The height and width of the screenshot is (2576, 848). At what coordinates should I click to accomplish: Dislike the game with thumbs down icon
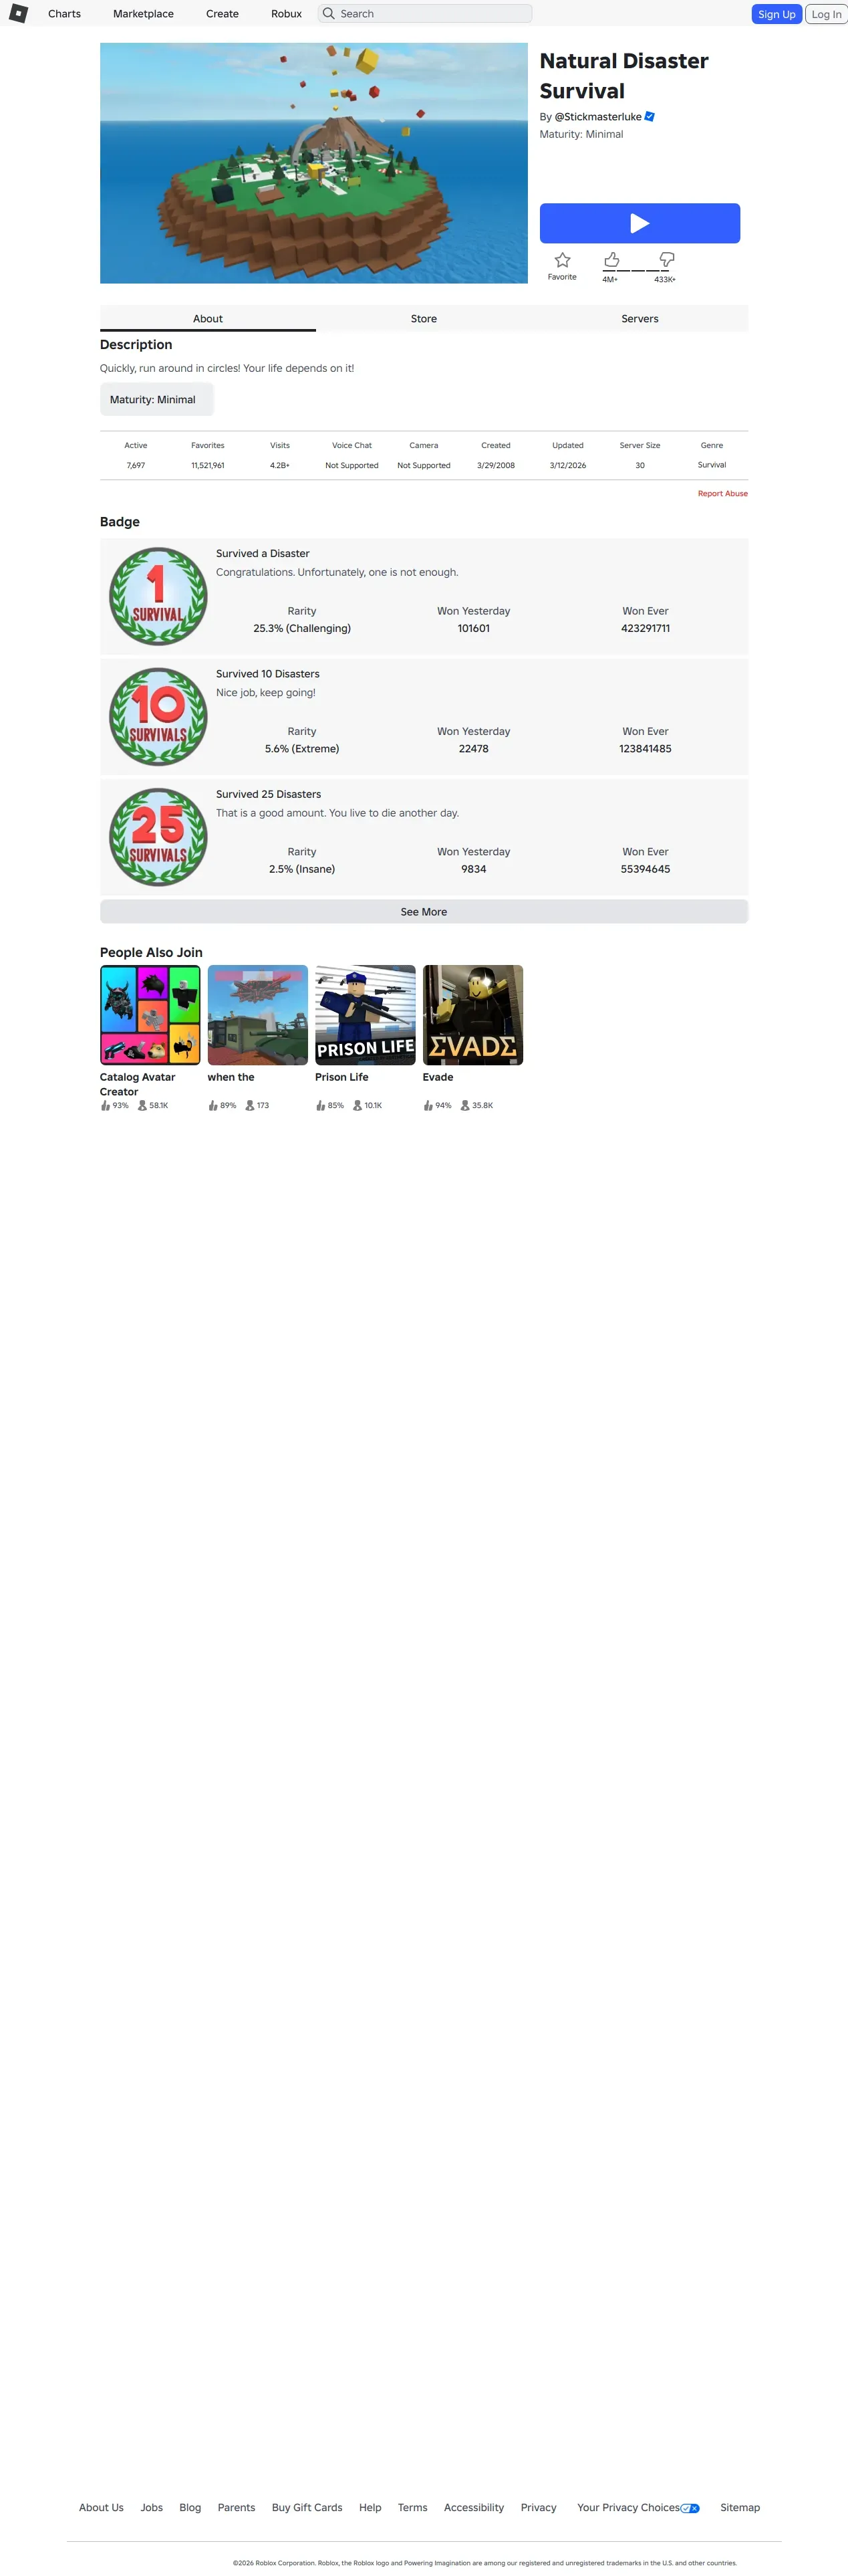[x=666, y=260]
